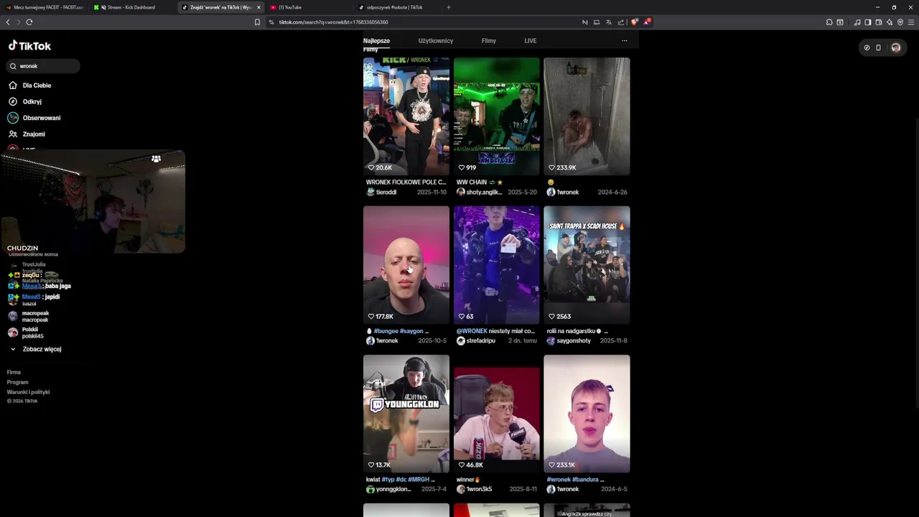Click the TikTok phone app icon near the avatar
Screen dimensions: 919x517
tap(878, 47)
